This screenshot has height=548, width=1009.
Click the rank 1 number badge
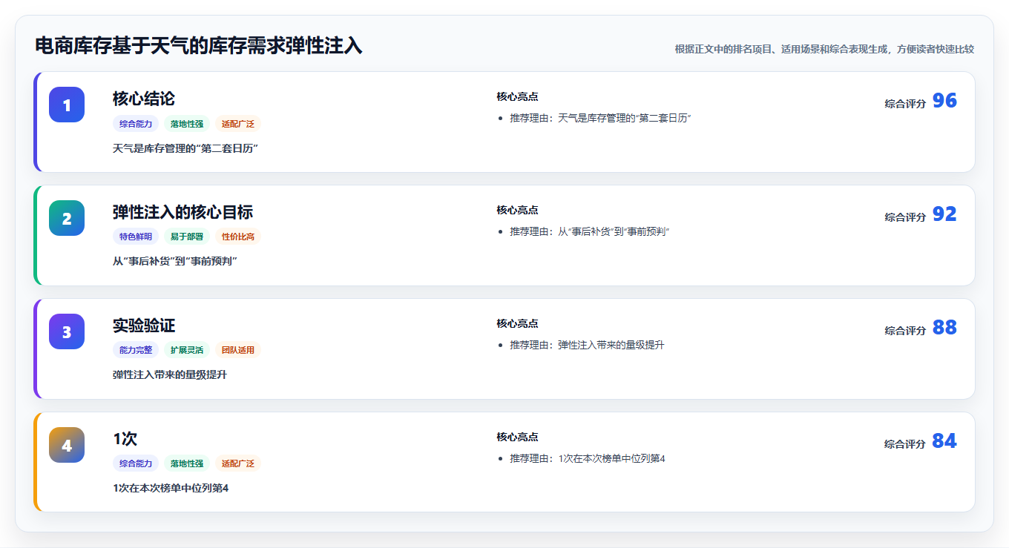tap(67, 105)
